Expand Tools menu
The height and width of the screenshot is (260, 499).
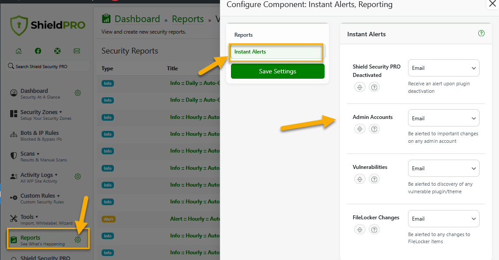37,217
